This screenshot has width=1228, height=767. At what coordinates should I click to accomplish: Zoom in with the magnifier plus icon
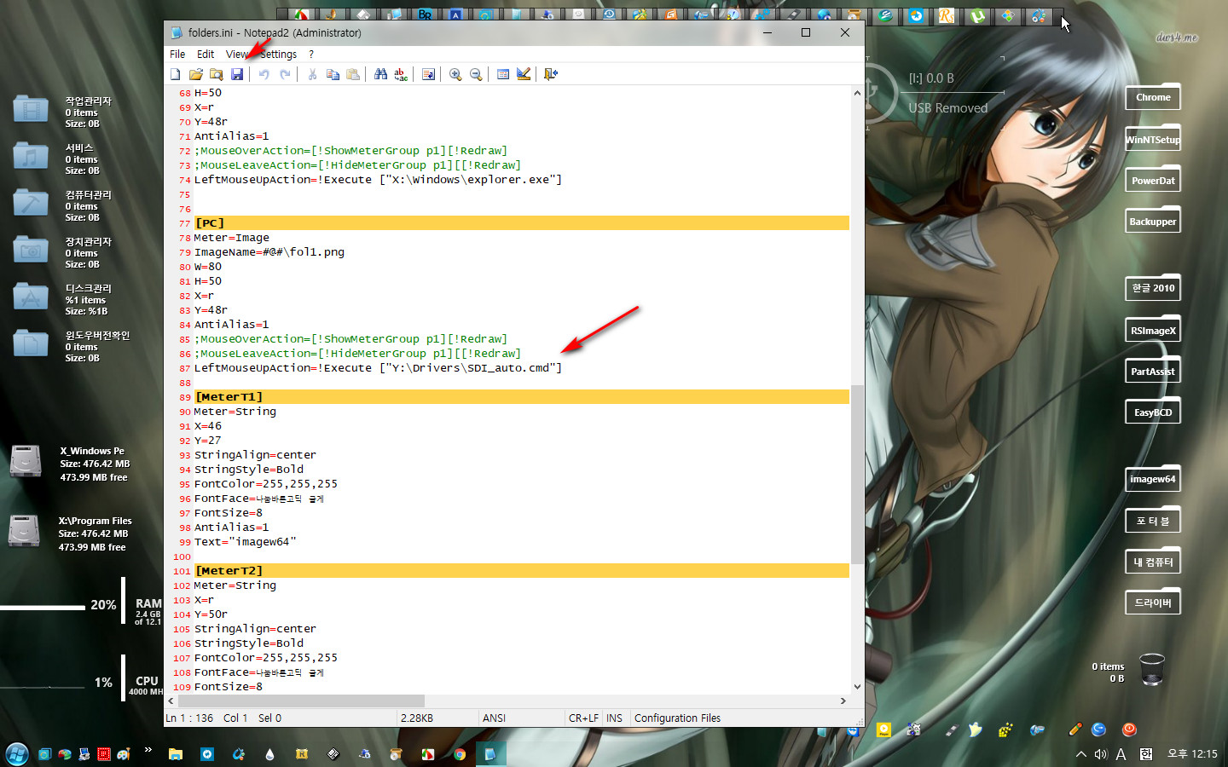point(455,74)
